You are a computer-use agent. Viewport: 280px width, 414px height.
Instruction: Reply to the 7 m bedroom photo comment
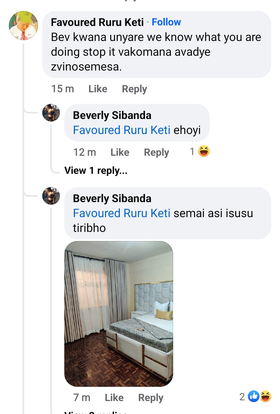click(151, 397)
